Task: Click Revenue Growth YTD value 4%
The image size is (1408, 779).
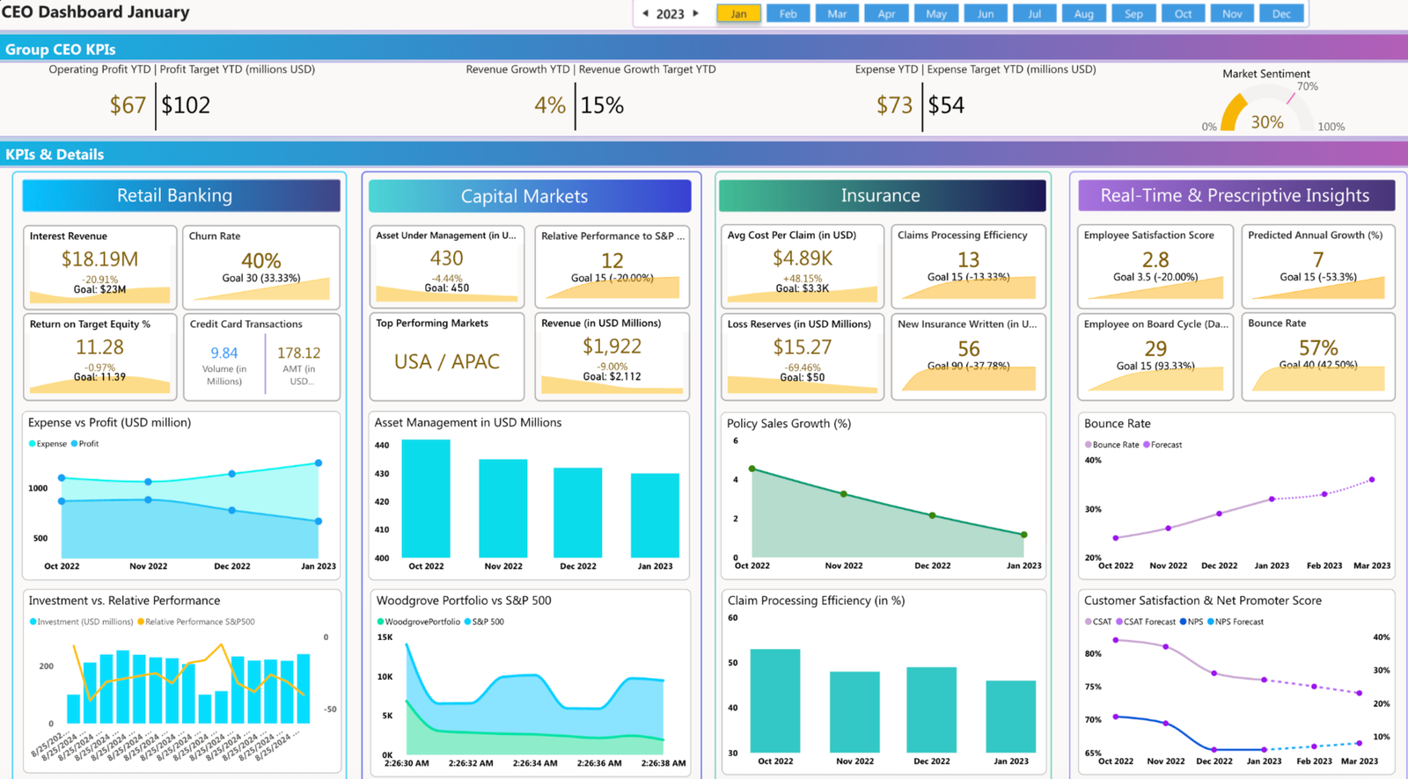Action: [x=550, y=106]
